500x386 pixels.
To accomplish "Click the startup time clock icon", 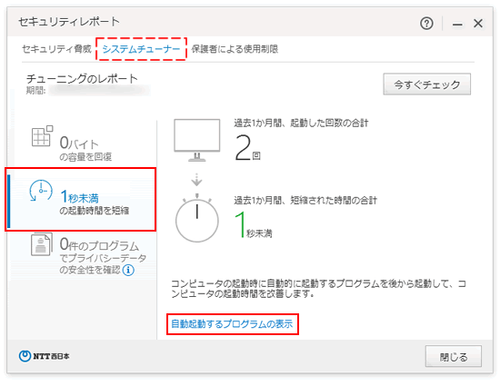I will pyautogui.click(x=41, y=191).
